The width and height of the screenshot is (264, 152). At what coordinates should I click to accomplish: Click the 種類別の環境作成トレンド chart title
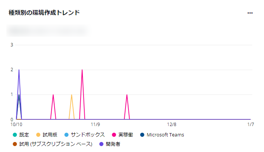[x=44, y=13]
